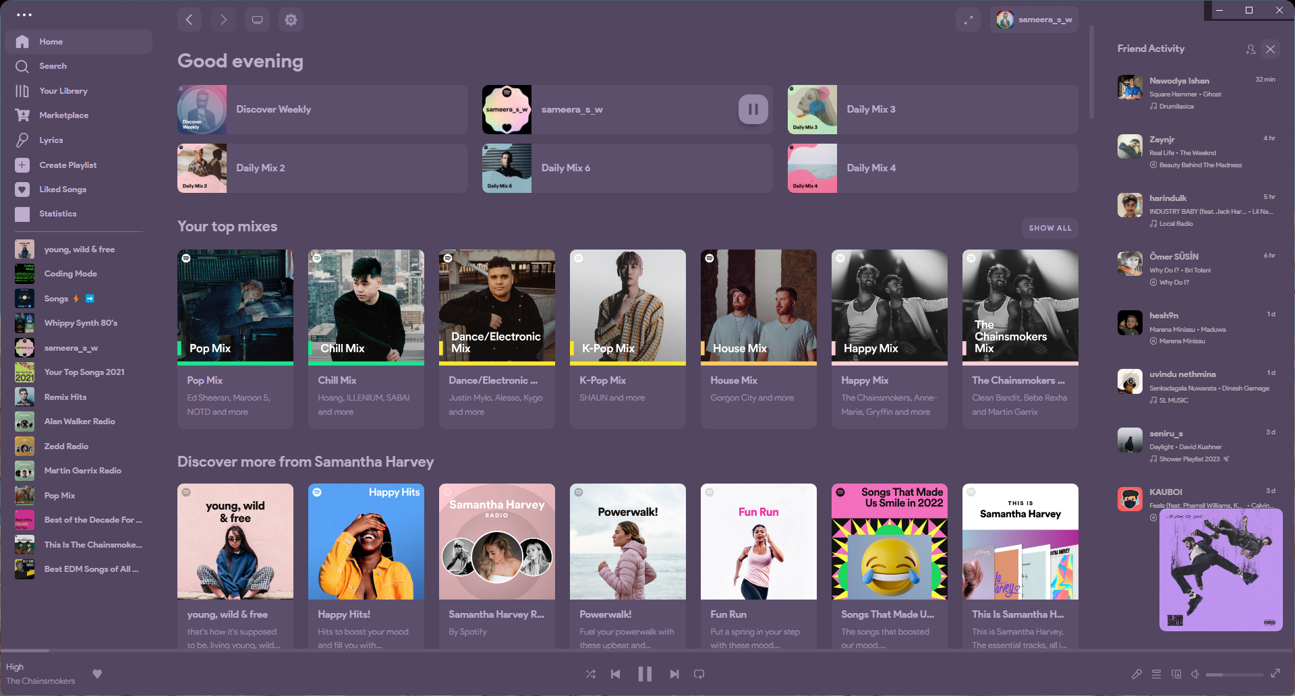This screenshot has width=1295, height=696.
Task: Open the Chill Mix card
Action: click(x=366, y=339)
